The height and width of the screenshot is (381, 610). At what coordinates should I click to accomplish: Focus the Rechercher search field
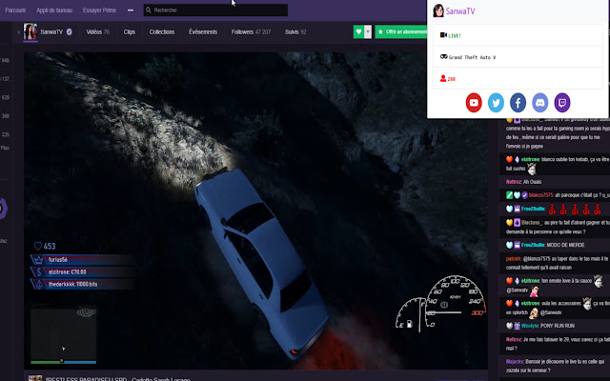coord(215,10)
